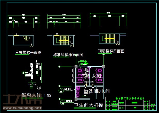Image resolution: width=159 pixels, height=113 pixels.
Task: Select the hatched wall section in gutter detail
Action: (x=32, y=71)
